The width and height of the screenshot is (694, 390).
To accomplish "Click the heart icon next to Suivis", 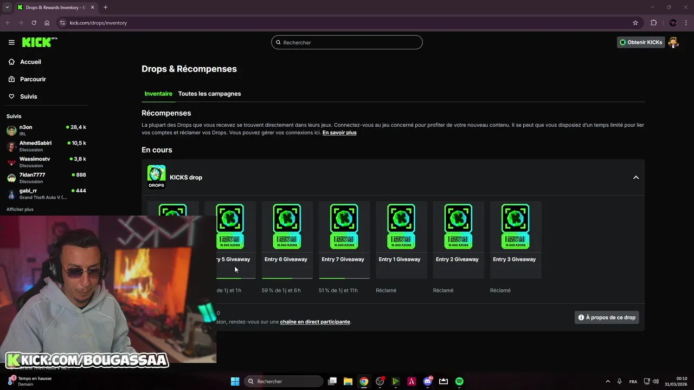I will [x=11, y=96].
